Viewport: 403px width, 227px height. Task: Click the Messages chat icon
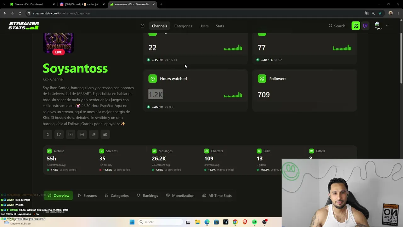click(154, 151)
